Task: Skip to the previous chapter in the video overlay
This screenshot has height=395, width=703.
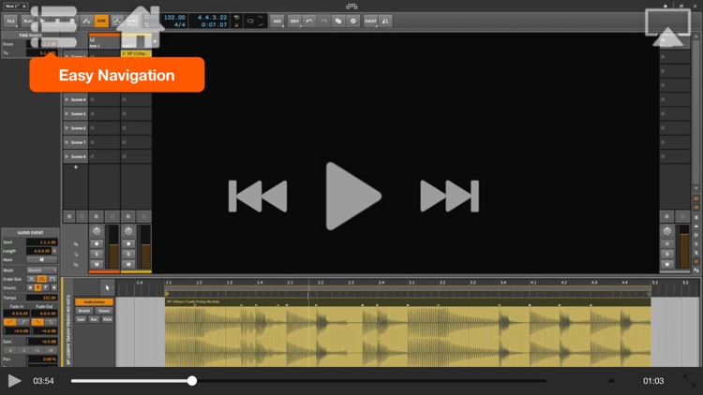Action: coord(258,197)
